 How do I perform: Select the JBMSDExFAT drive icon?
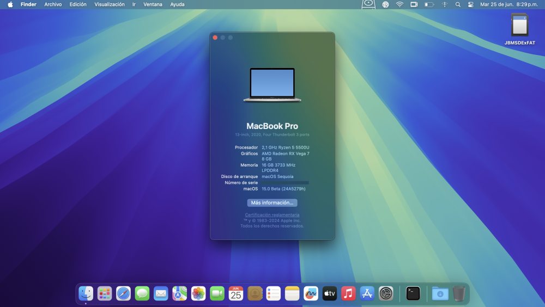(519, 25)
